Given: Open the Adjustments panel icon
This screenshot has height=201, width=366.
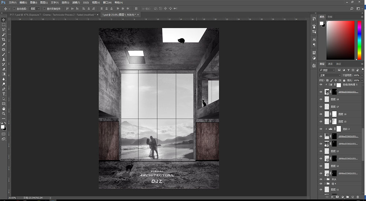Looking at the screenshot, I should [x=314, y=58].
